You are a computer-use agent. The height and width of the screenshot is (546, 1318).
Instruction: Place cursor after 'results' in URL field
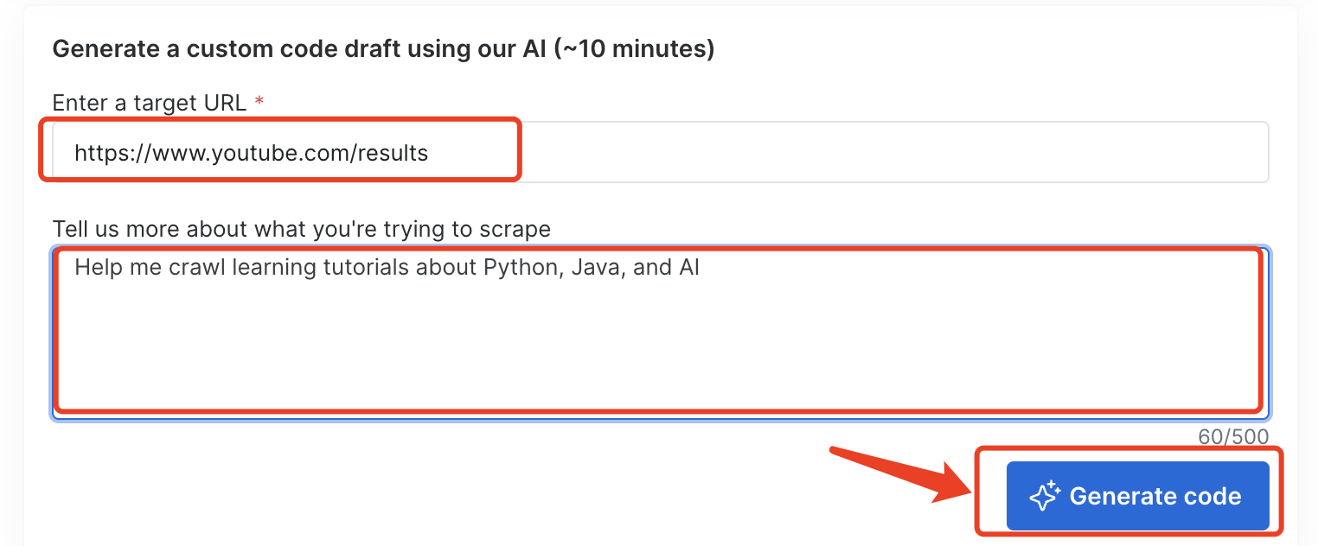coord(430,154)
